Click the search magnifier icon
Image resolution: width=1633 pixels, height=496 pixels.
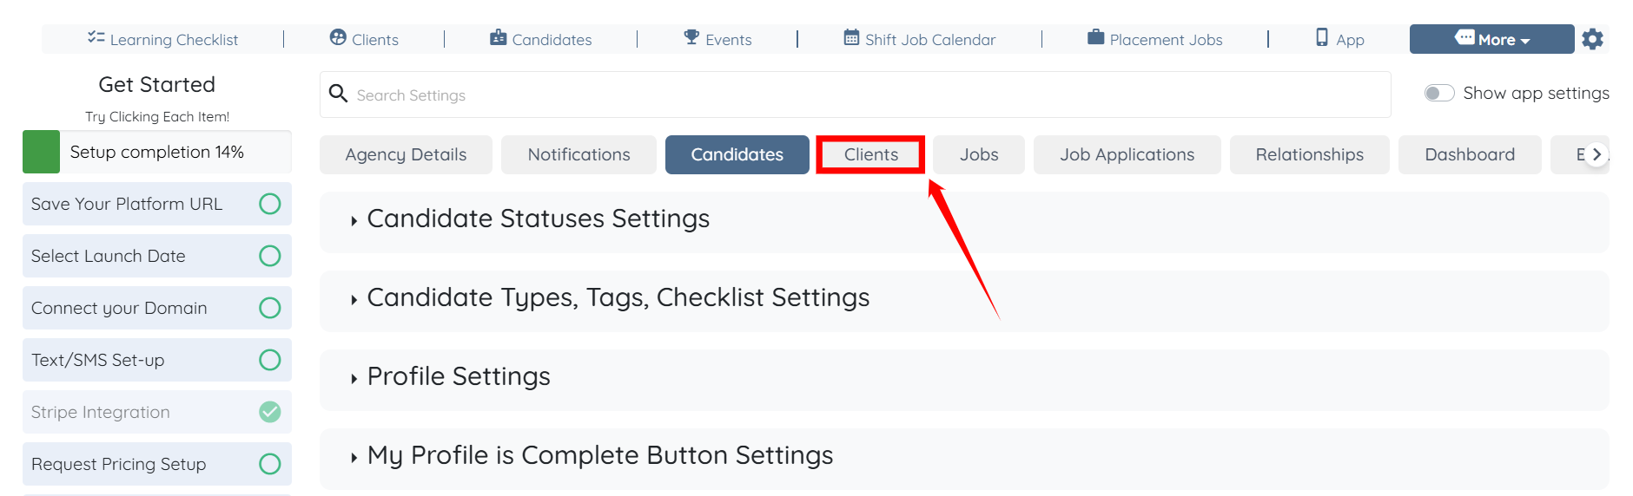coord(339,94)
